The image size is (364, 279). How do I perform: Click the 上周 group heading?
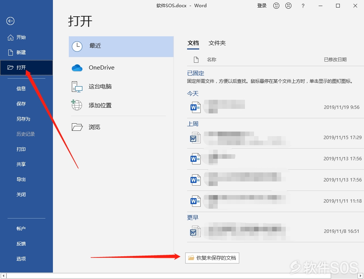click(x=193, y=124)
